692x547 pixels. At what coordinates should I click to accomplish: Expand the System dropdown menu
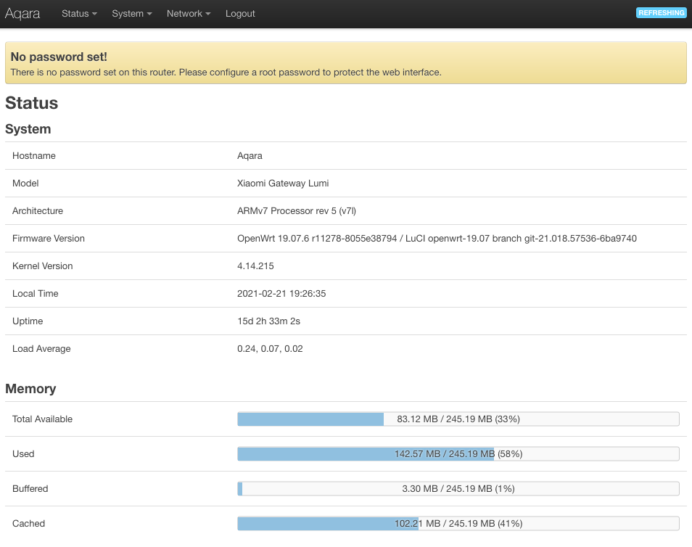pyautogui.click(x=132, y=14)
